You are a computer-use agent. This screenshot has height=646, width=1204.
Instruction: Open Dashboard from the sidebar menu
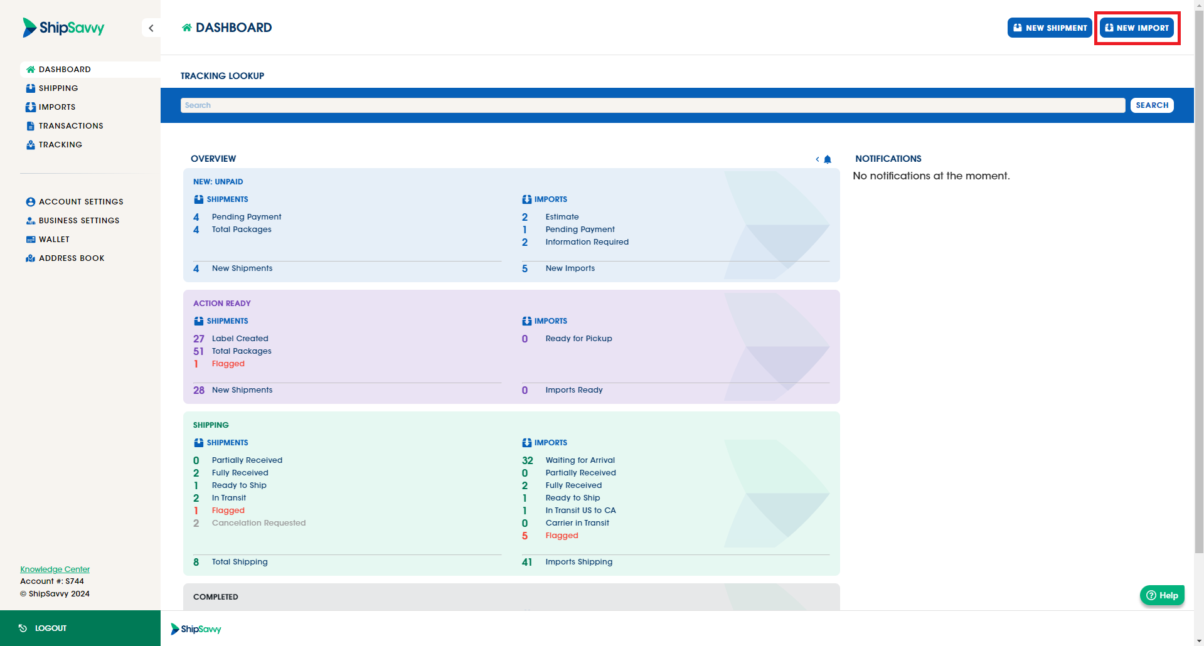coord(90,70)
